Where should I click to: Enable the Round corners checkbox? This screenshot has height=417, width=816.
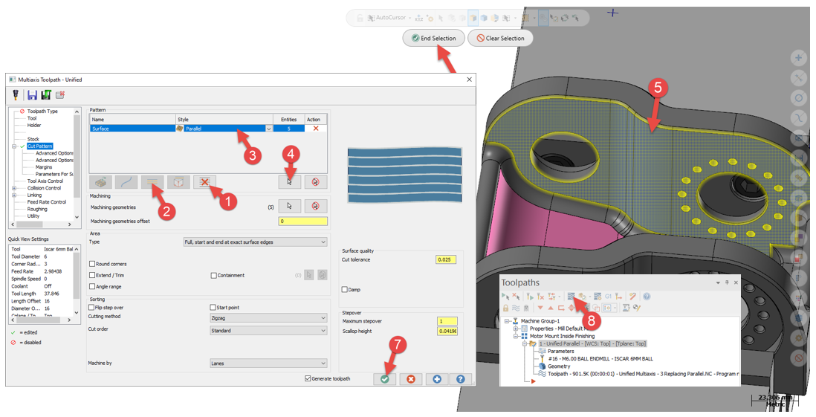click(x=92, y=264)
